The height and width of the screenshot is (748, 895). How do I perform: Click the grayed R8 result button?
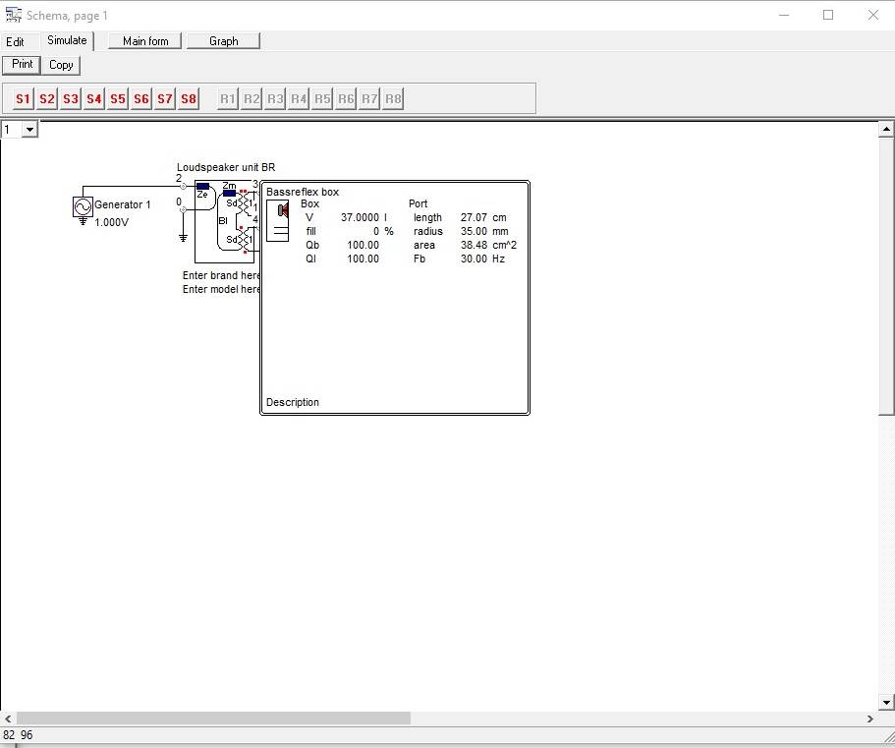click(x=393, y=99)
